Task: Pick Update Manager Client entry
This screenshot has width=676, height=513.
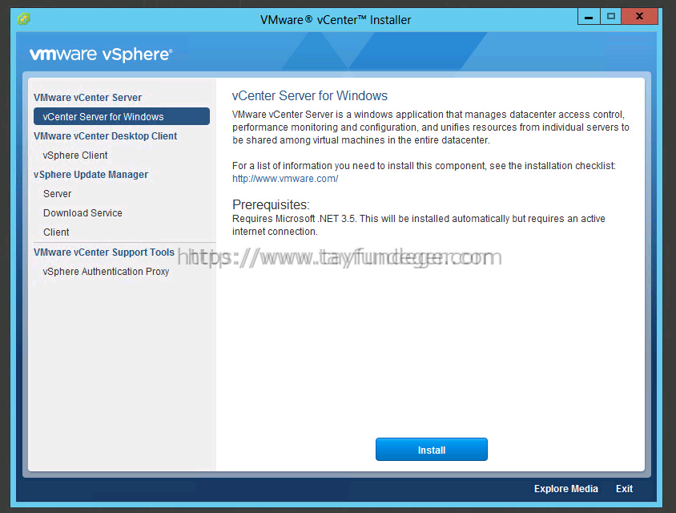Action: pos(56,232)
